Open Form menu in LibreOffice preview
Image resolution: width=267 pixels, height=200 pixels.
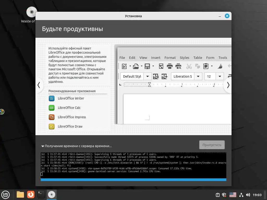point(210,58)
